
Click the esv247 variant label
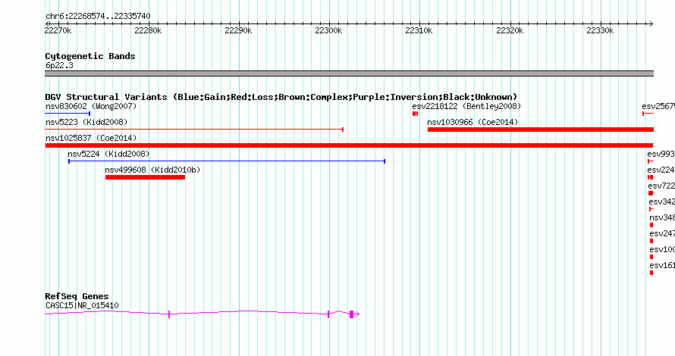(662, 233)
